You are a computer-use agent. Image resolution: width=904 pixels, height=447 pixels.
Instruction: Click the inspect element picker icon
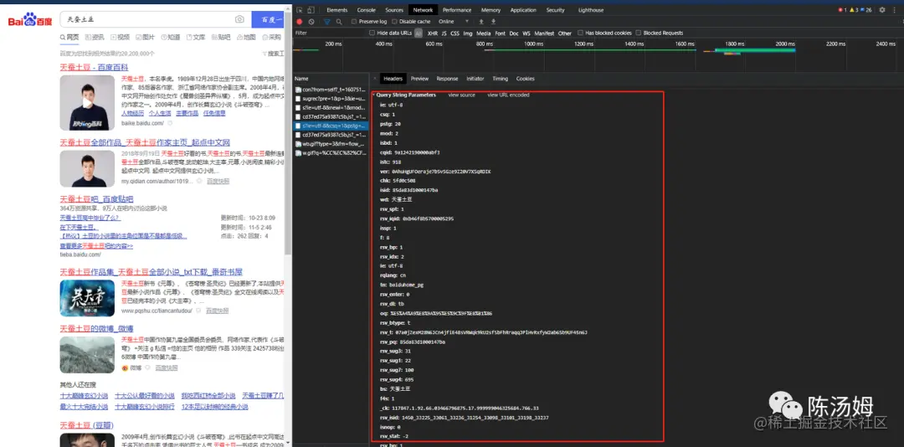click(300, 10)
